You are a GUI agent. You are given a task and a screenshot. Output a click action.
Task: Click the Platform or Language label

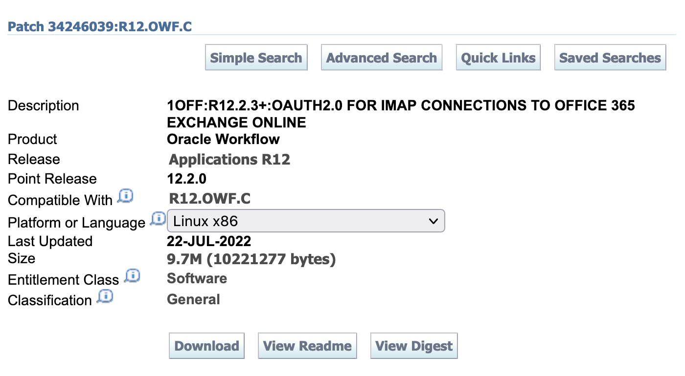76,223
